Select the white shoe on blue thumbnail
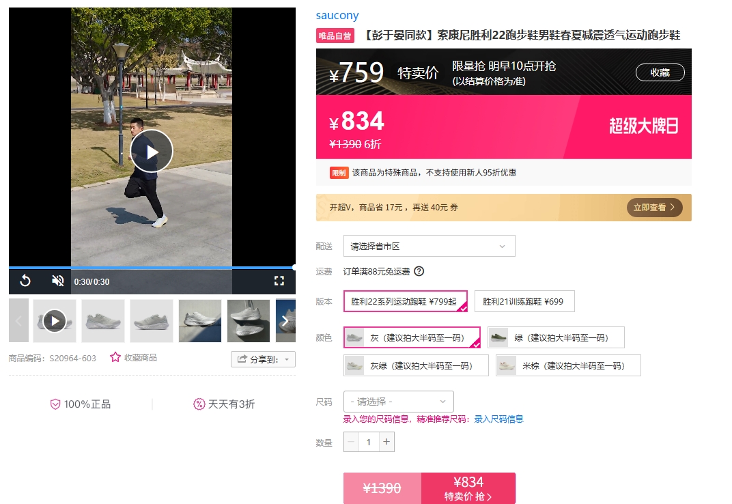This screenshot has height=504, width=732. coord(200,321)
